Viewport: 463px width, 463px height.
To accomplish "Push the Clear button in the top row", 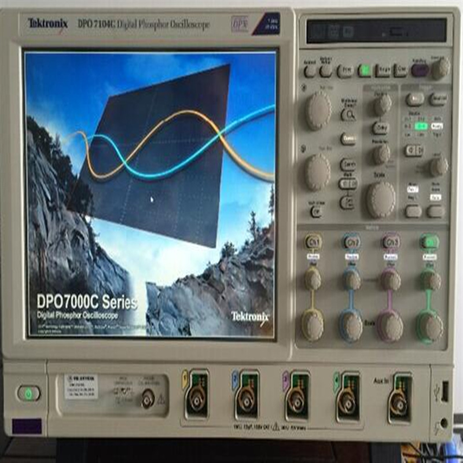I will [x=401, y=70].
